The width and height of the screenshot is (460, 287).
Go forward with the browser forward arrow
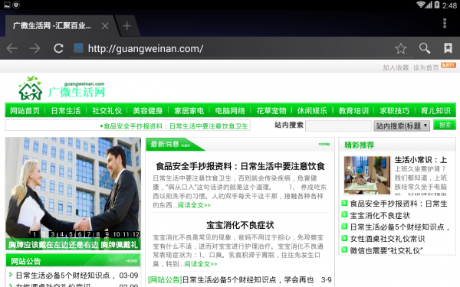[35, 48]
